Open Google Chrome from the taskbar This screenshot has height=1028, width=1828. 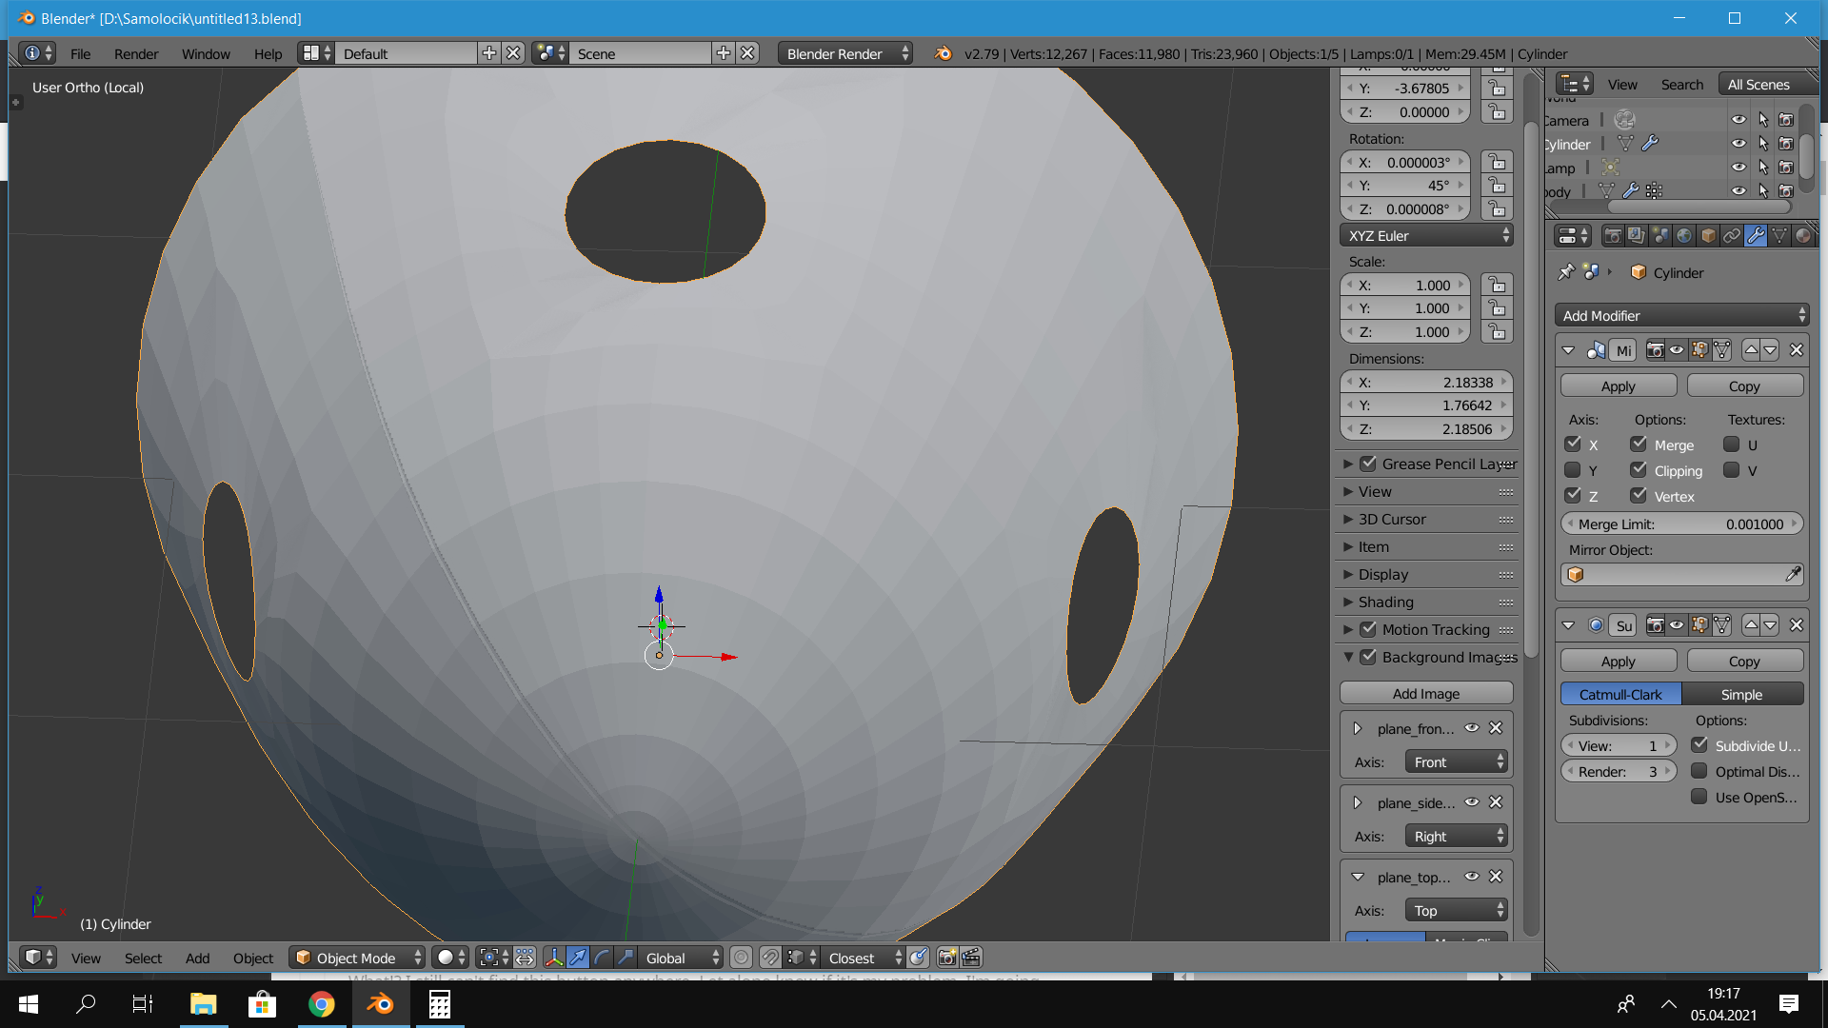[x=321, y=1004]
